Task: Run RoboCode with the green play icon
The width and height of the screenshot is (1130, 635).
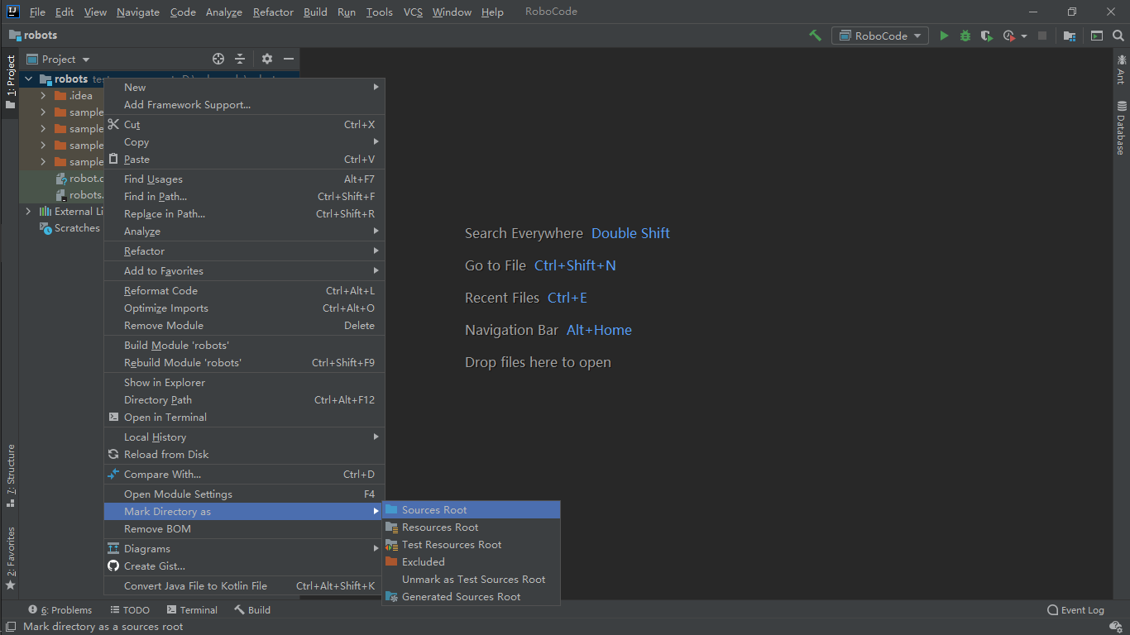Action: click(x=944, y=36)
